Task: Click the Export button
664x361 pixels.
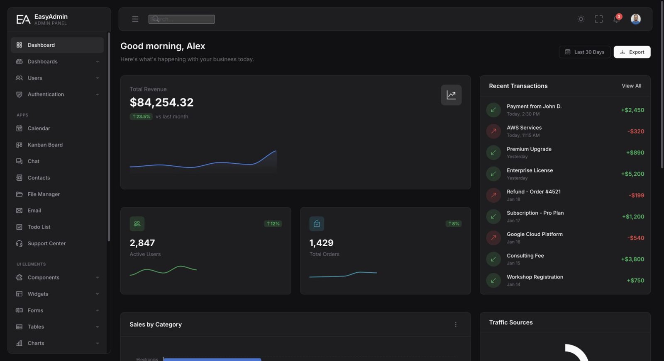Action: (x=632, y=52)
